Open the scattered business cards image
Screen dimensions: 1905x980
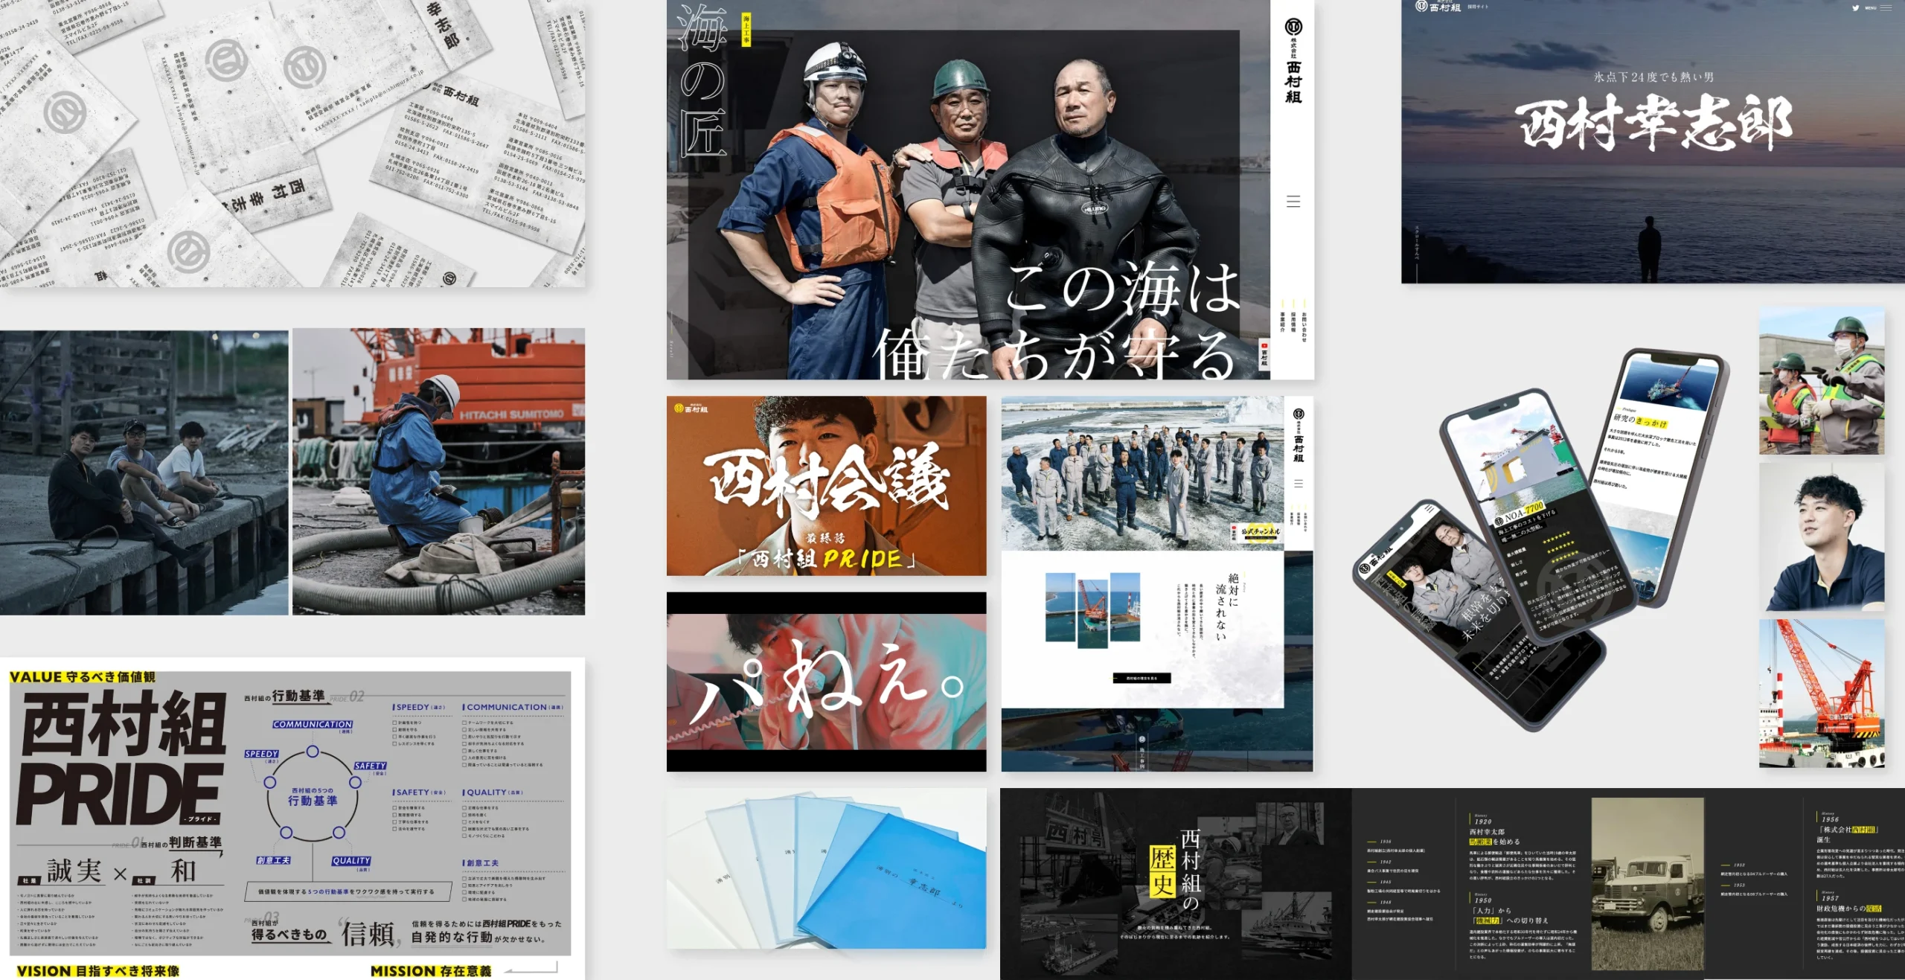[x=292, y=143]
